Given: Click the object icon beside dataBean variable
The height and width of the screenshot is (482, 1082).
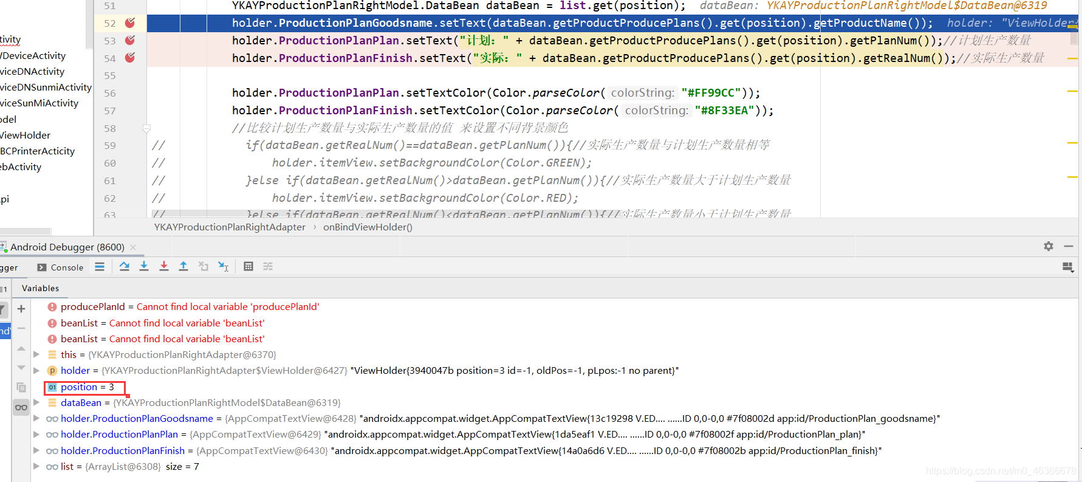Looking at the screenshot, I should click(52, 403).
